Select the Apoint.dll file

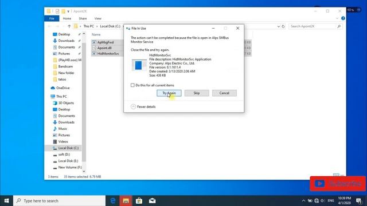click(104, 48)
